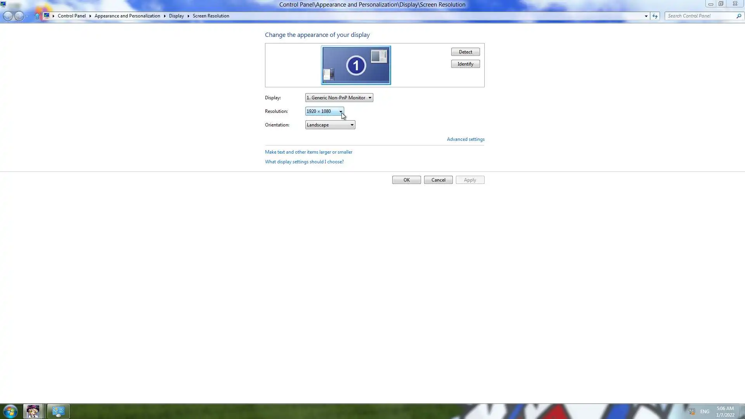Expand the address bar history dropdown arrow
The image size is (745, 419).
click(646, 16)
